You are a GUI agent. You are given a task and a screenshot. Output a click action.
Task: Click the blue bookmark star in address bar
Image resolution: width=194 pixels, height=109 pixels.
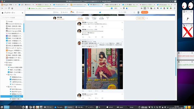(x=127, y=8)
